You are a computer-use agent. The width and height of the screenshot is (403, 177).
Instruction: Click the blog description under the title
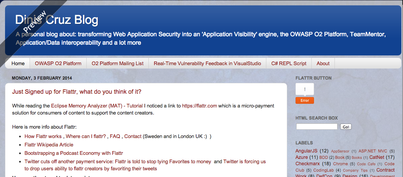point(201,39)
